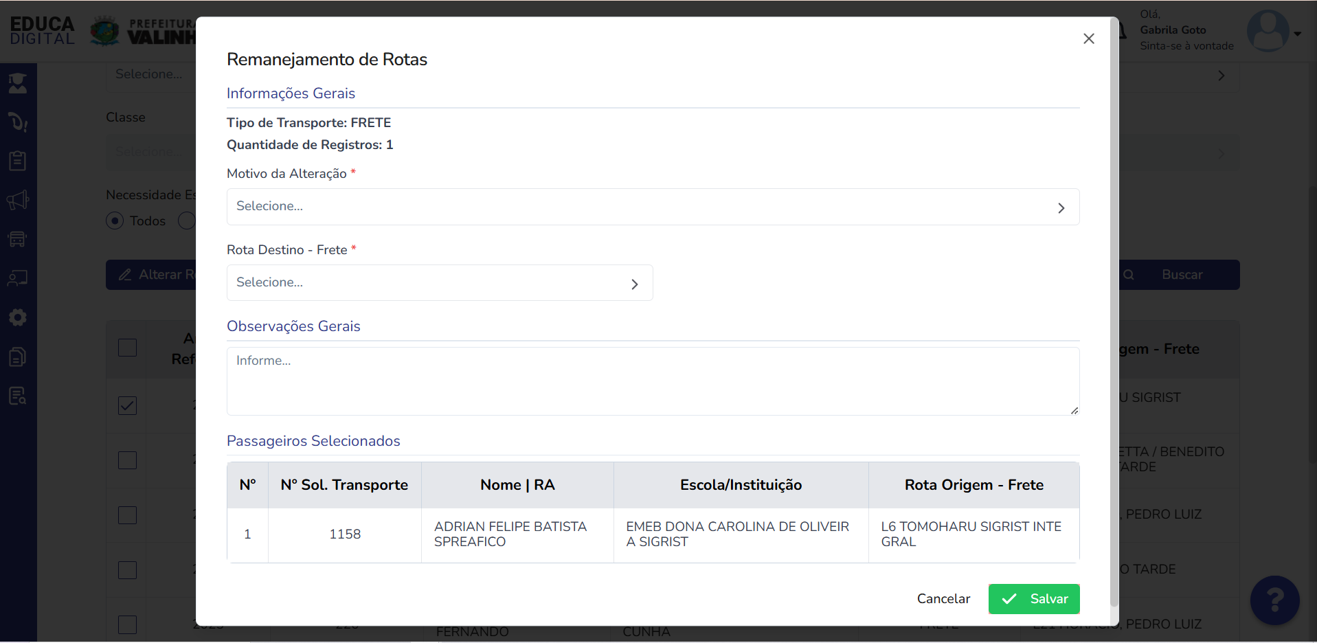Click the Tipo de Transporte: FRETE text
This screenshot has width=1317, height=643.
point(308,123)
